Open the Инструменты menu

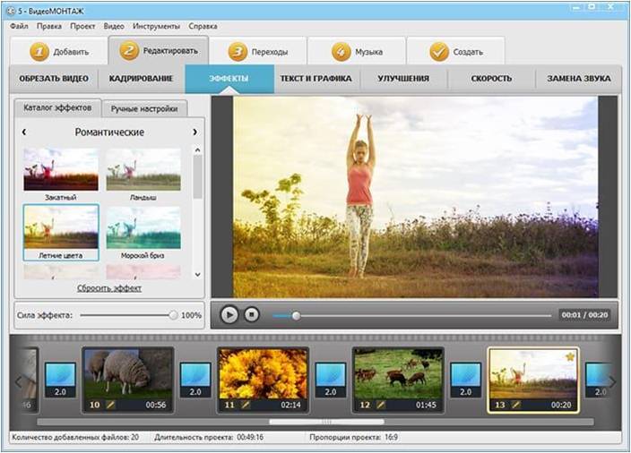[x=156, y=26]
